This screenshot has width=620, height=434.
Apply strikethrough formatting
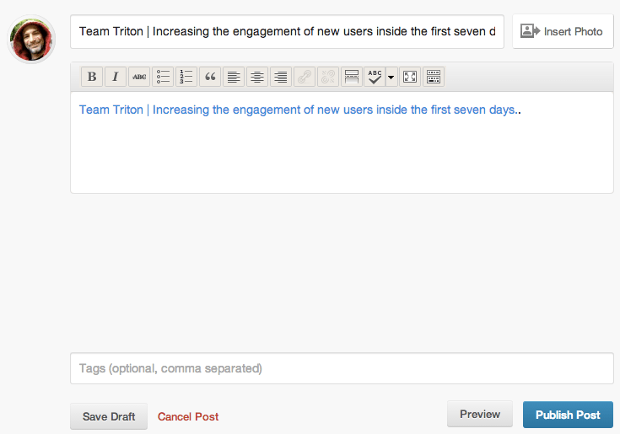(139, 77)
